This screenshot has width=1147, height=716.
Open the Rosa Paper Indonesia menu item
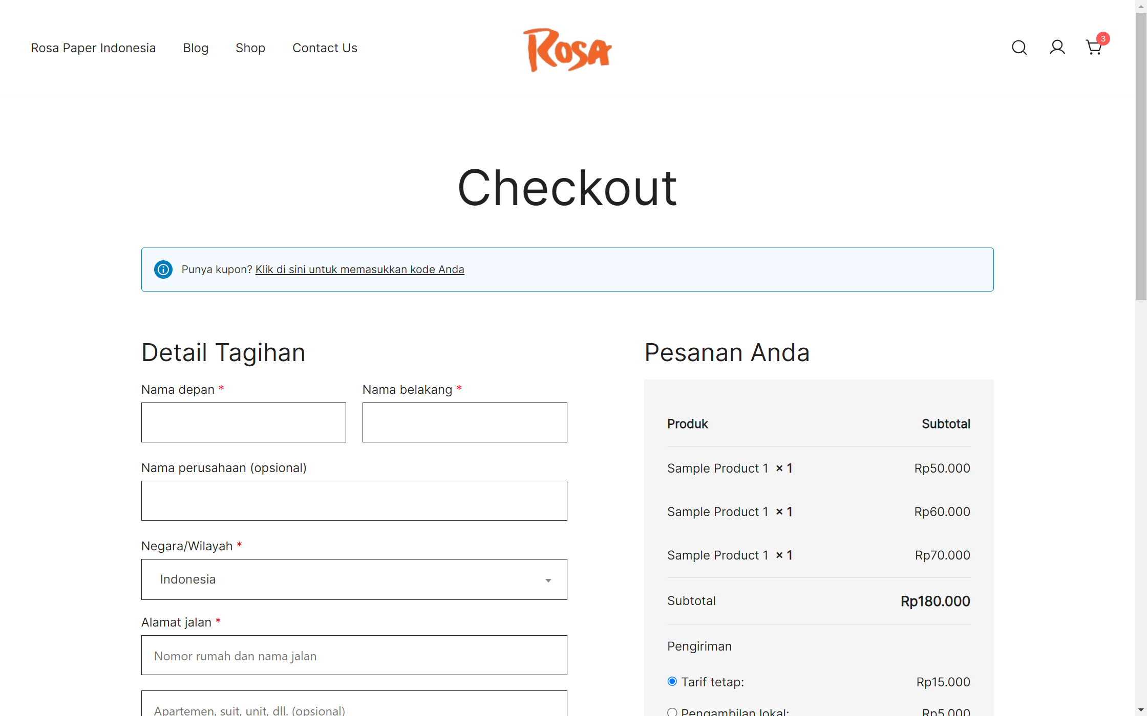click(93, 48)
